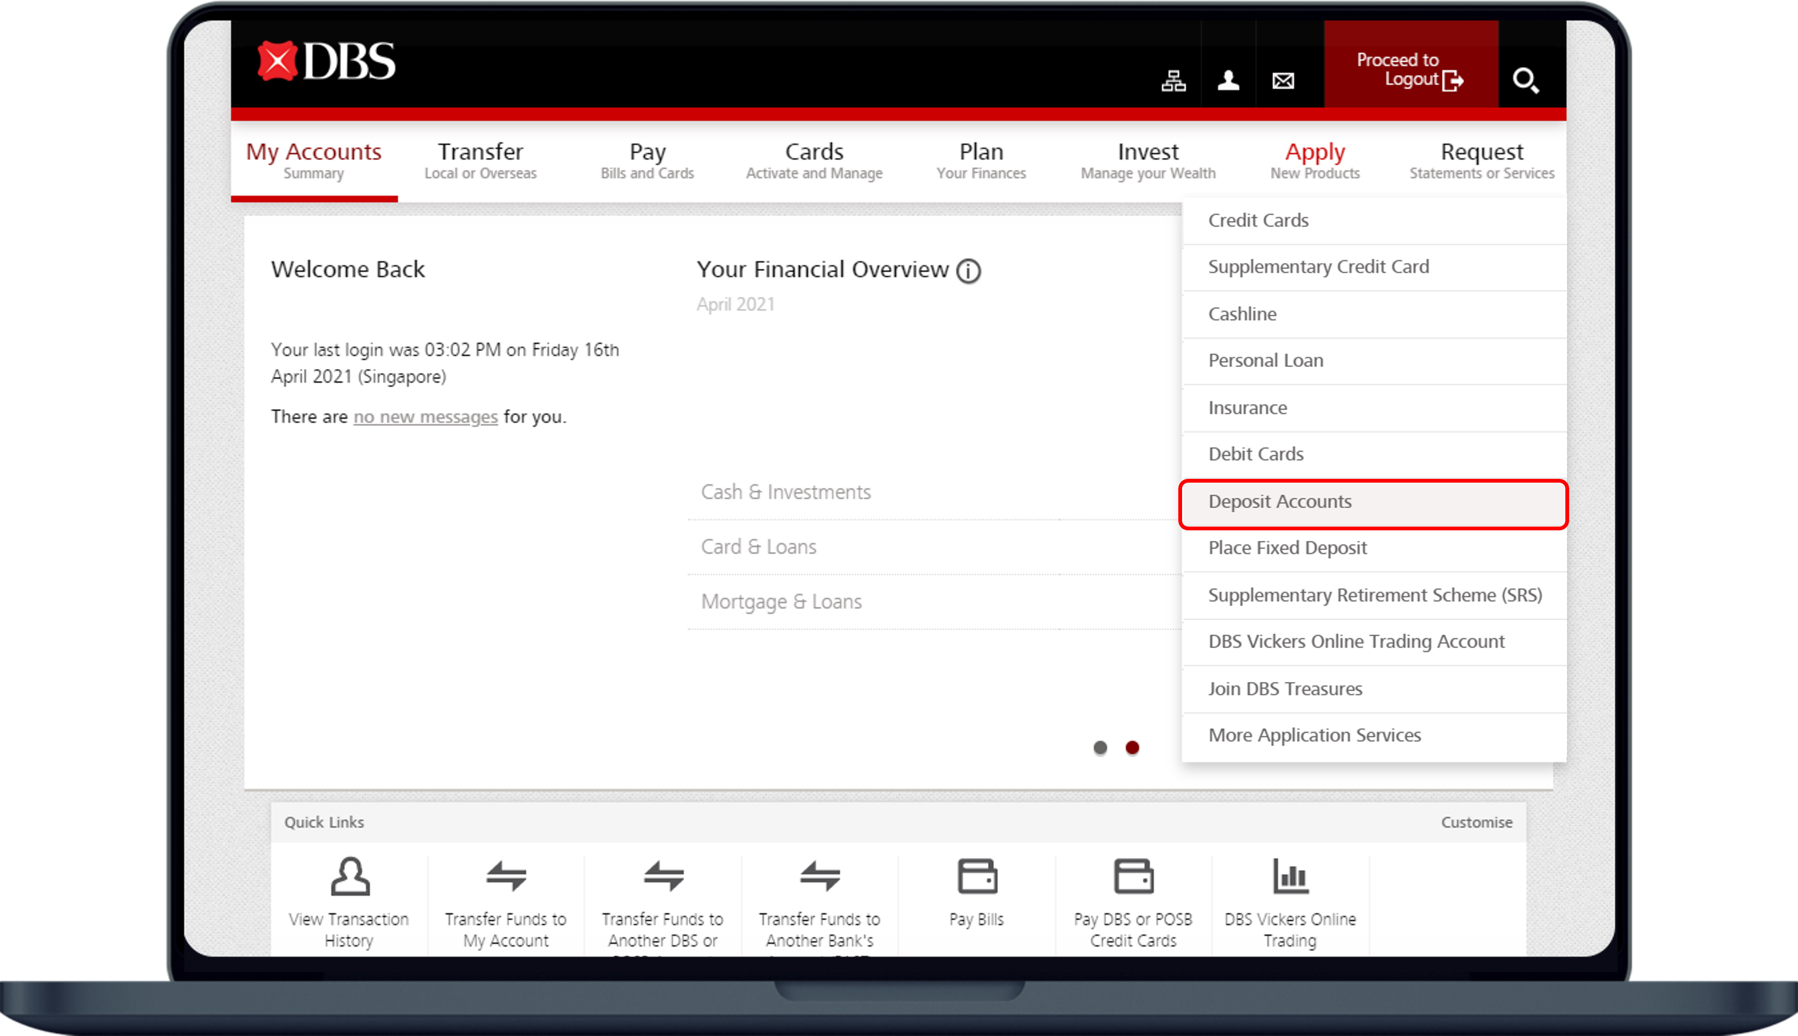Select Deposit Accounts from Apply menu
The image size is (1798, 1036).
pos(1280,501)
